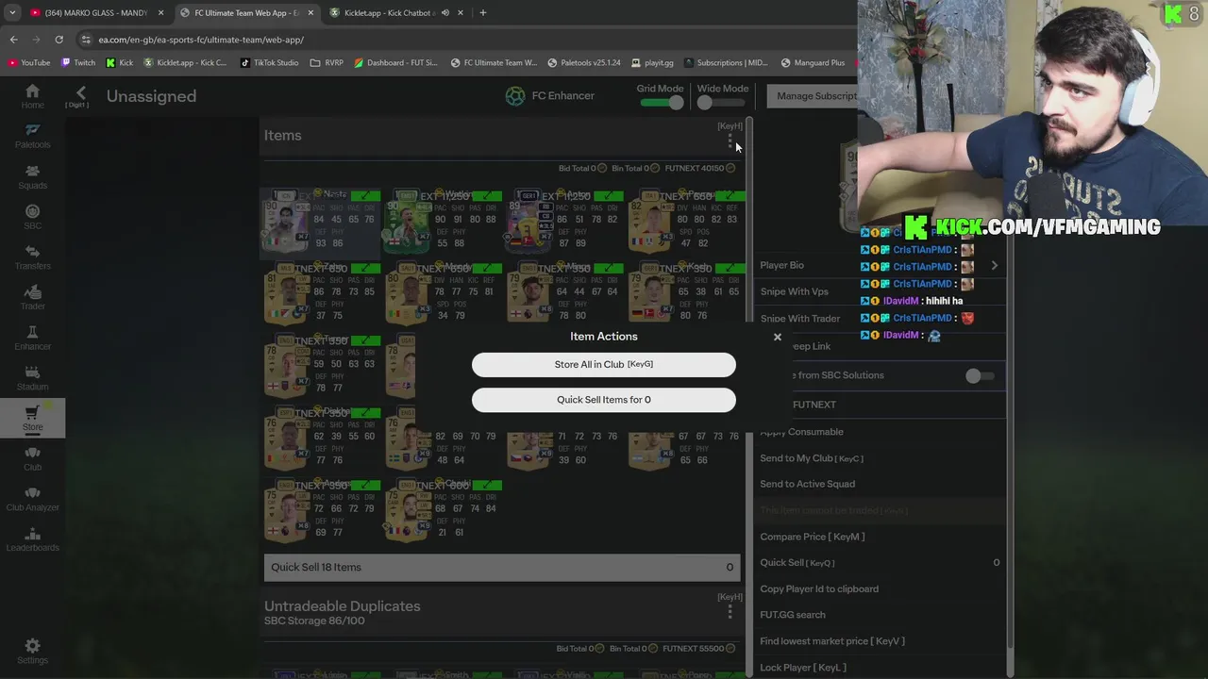Open the Items three-dot menu
This screenshot has height=679, width=1208.
730,141
